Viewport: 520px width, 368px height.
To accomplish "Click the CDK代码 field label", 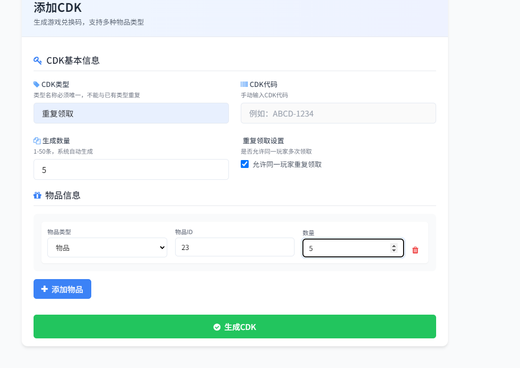I will [263, 84].
